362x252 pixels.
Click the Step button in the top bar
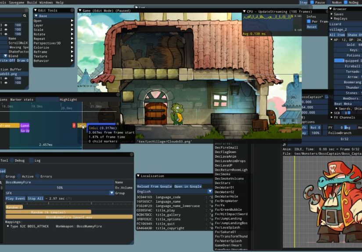(303, 2)
